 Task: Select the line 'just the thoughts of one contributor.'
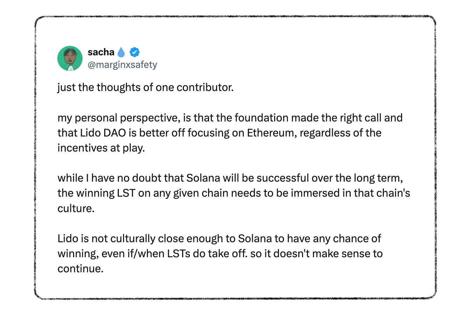click(145, 87)
